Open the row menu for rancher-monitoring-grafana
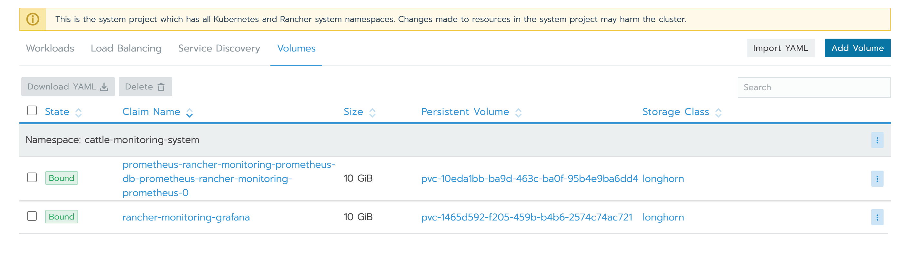921x253 pixels. 878,217
